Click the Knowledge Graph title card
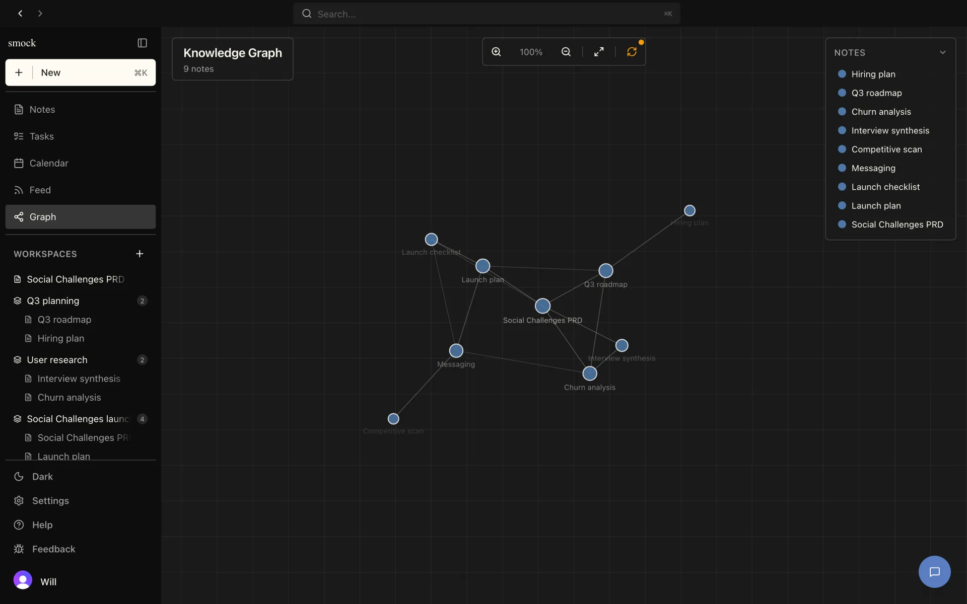Viewport: 967px width, 604px height. pyautogui.click(x=233, y=59)
